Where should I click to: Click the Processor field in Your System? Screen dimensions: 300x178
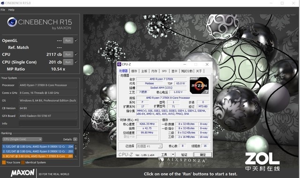(48, 85)
